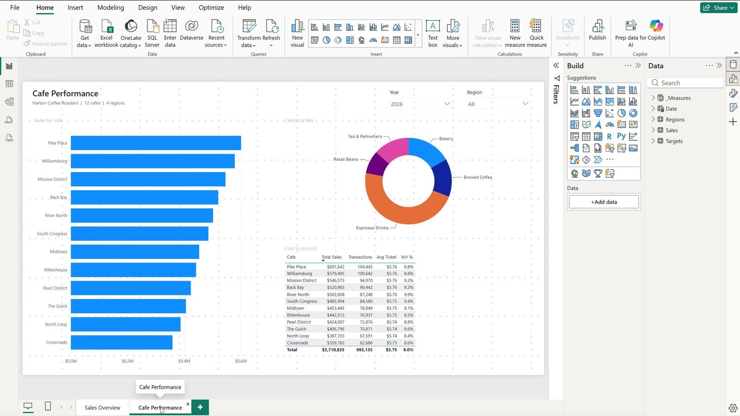
Task: Switch to the Sales Overview page tab
Action: [102, 408]
